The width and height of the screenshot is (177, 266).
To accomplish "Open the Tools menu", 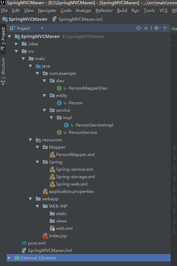I will point(149,11).
